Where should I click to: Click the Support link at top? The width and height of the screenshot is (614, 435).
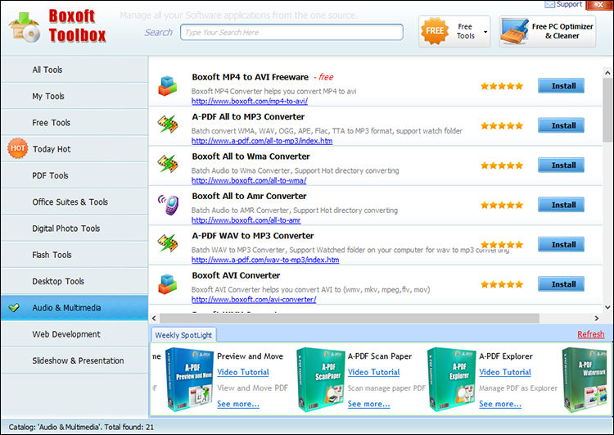coord(569,4)
